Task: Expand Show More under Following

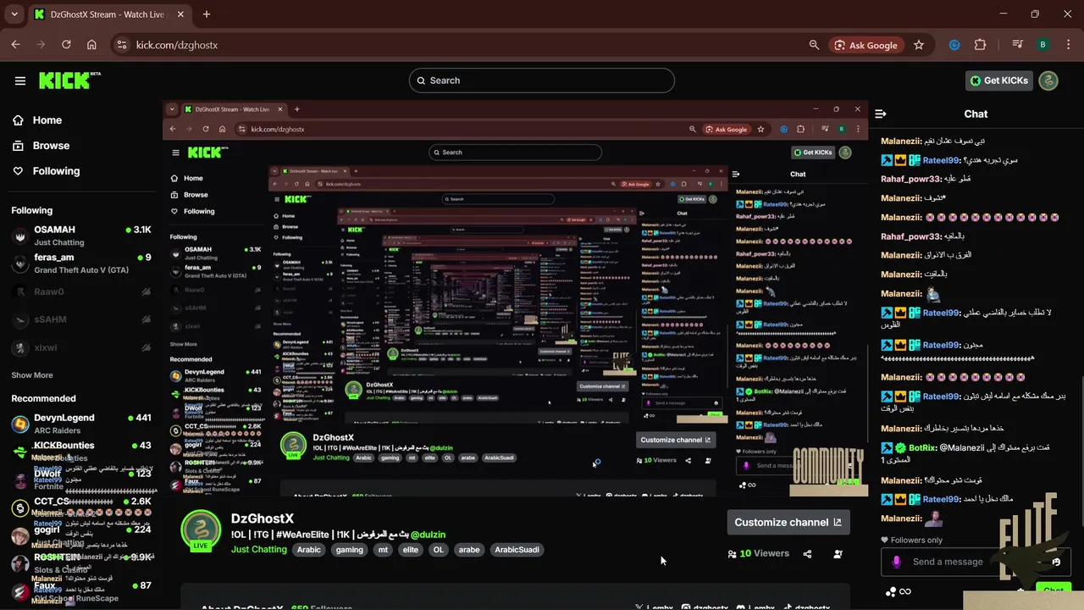Action: (32, 375)
